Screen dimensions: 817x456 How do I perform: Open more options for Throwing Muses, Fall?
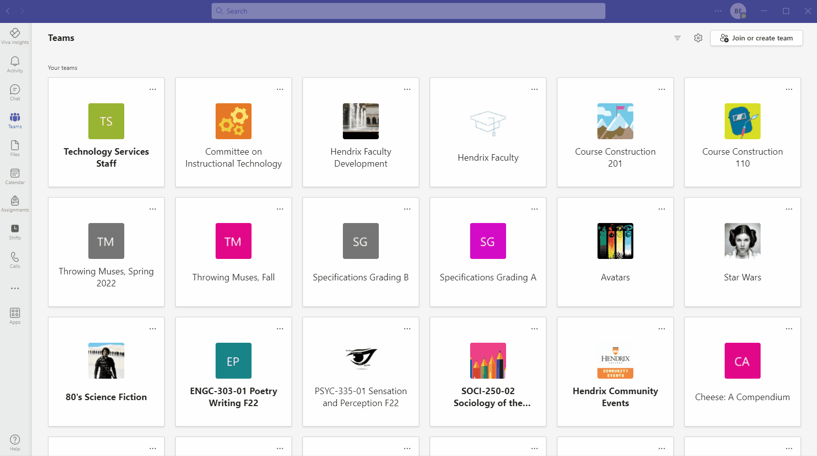point(280,209)
